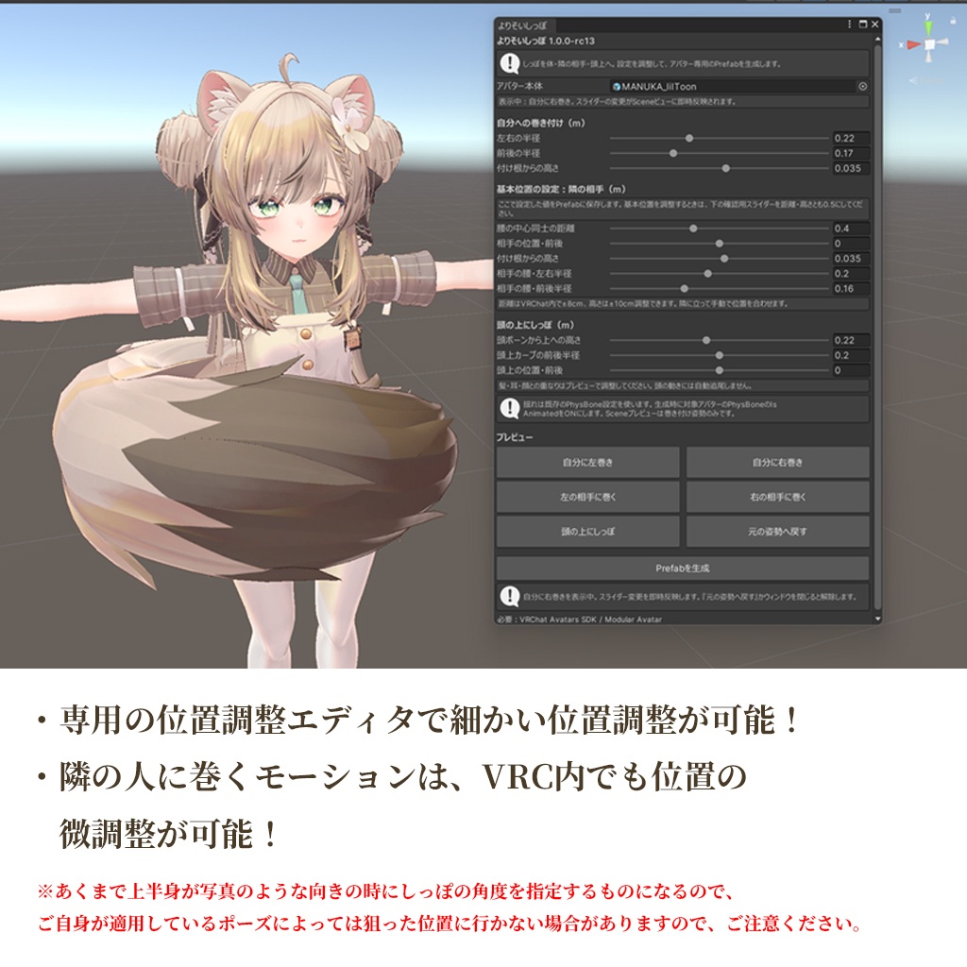Click the 頭ボーンから上への高さ value field
Screen dimensions: 967x967
point(851,340)
